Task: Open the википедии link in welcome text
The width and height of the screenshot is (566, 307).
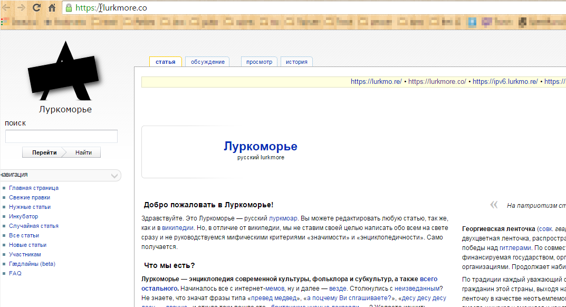Action: pyautogui.click(x=178, y=228)
